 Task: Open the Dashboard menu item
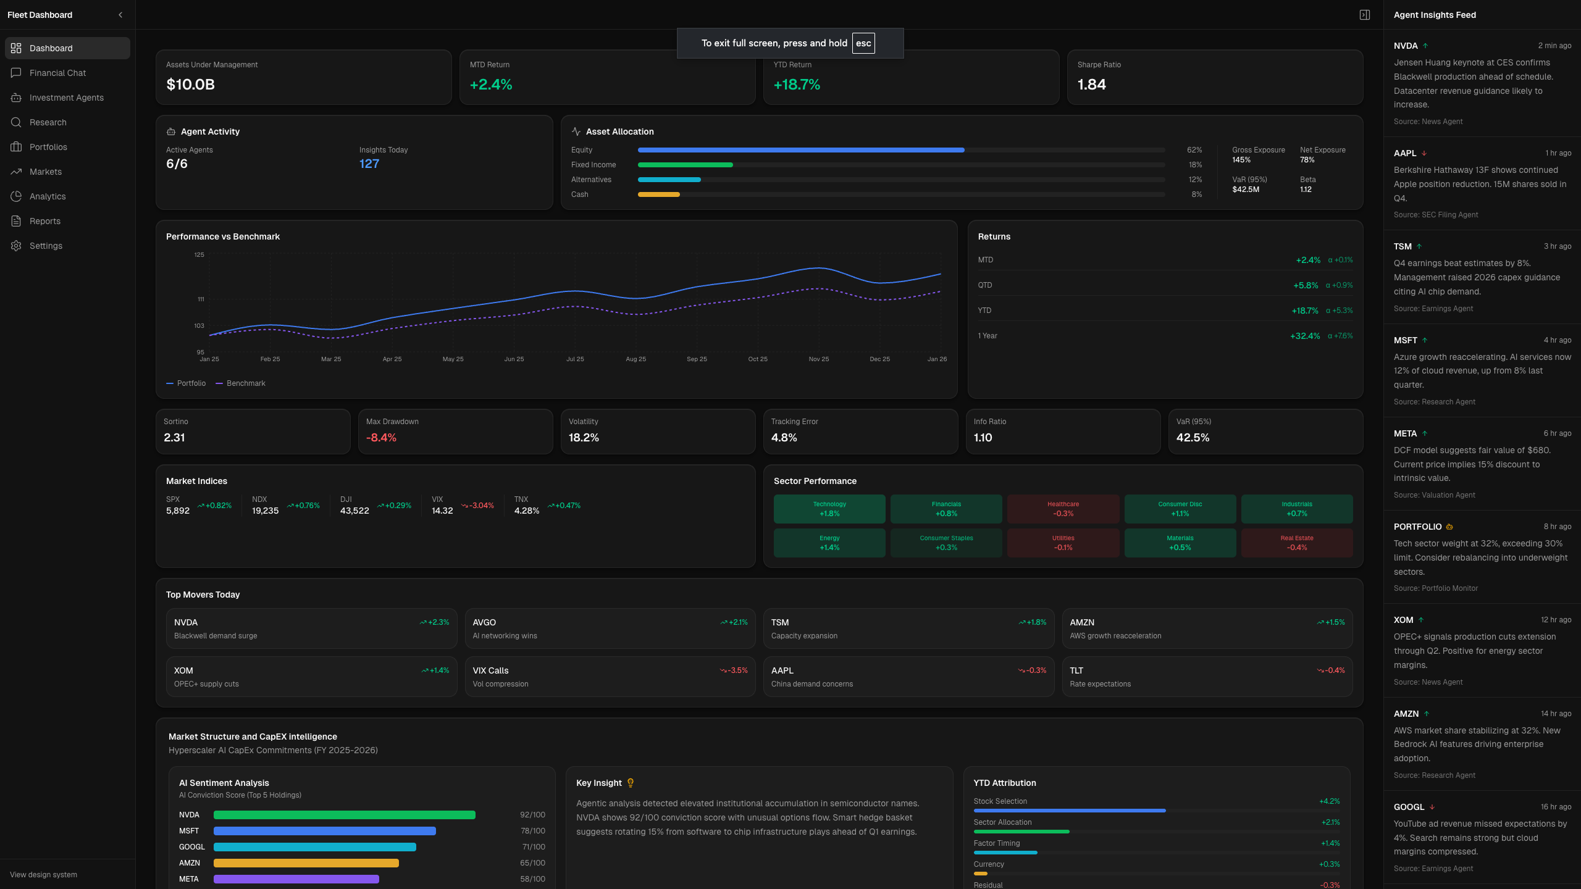coord(67,48)
